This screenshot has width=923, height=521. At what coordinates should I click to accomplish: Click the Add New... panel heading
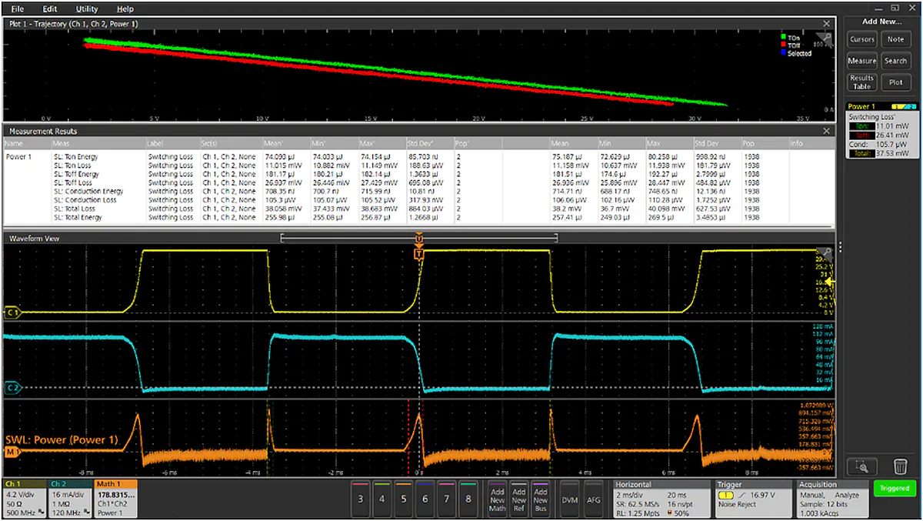click(x=881, y=22)
